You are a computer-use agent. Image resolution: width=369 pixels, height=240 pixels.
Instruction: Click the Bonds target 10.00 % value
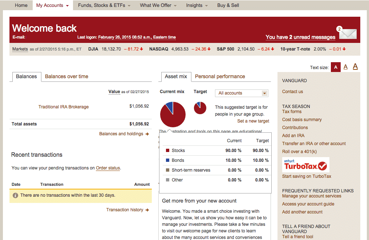[261, 160]
